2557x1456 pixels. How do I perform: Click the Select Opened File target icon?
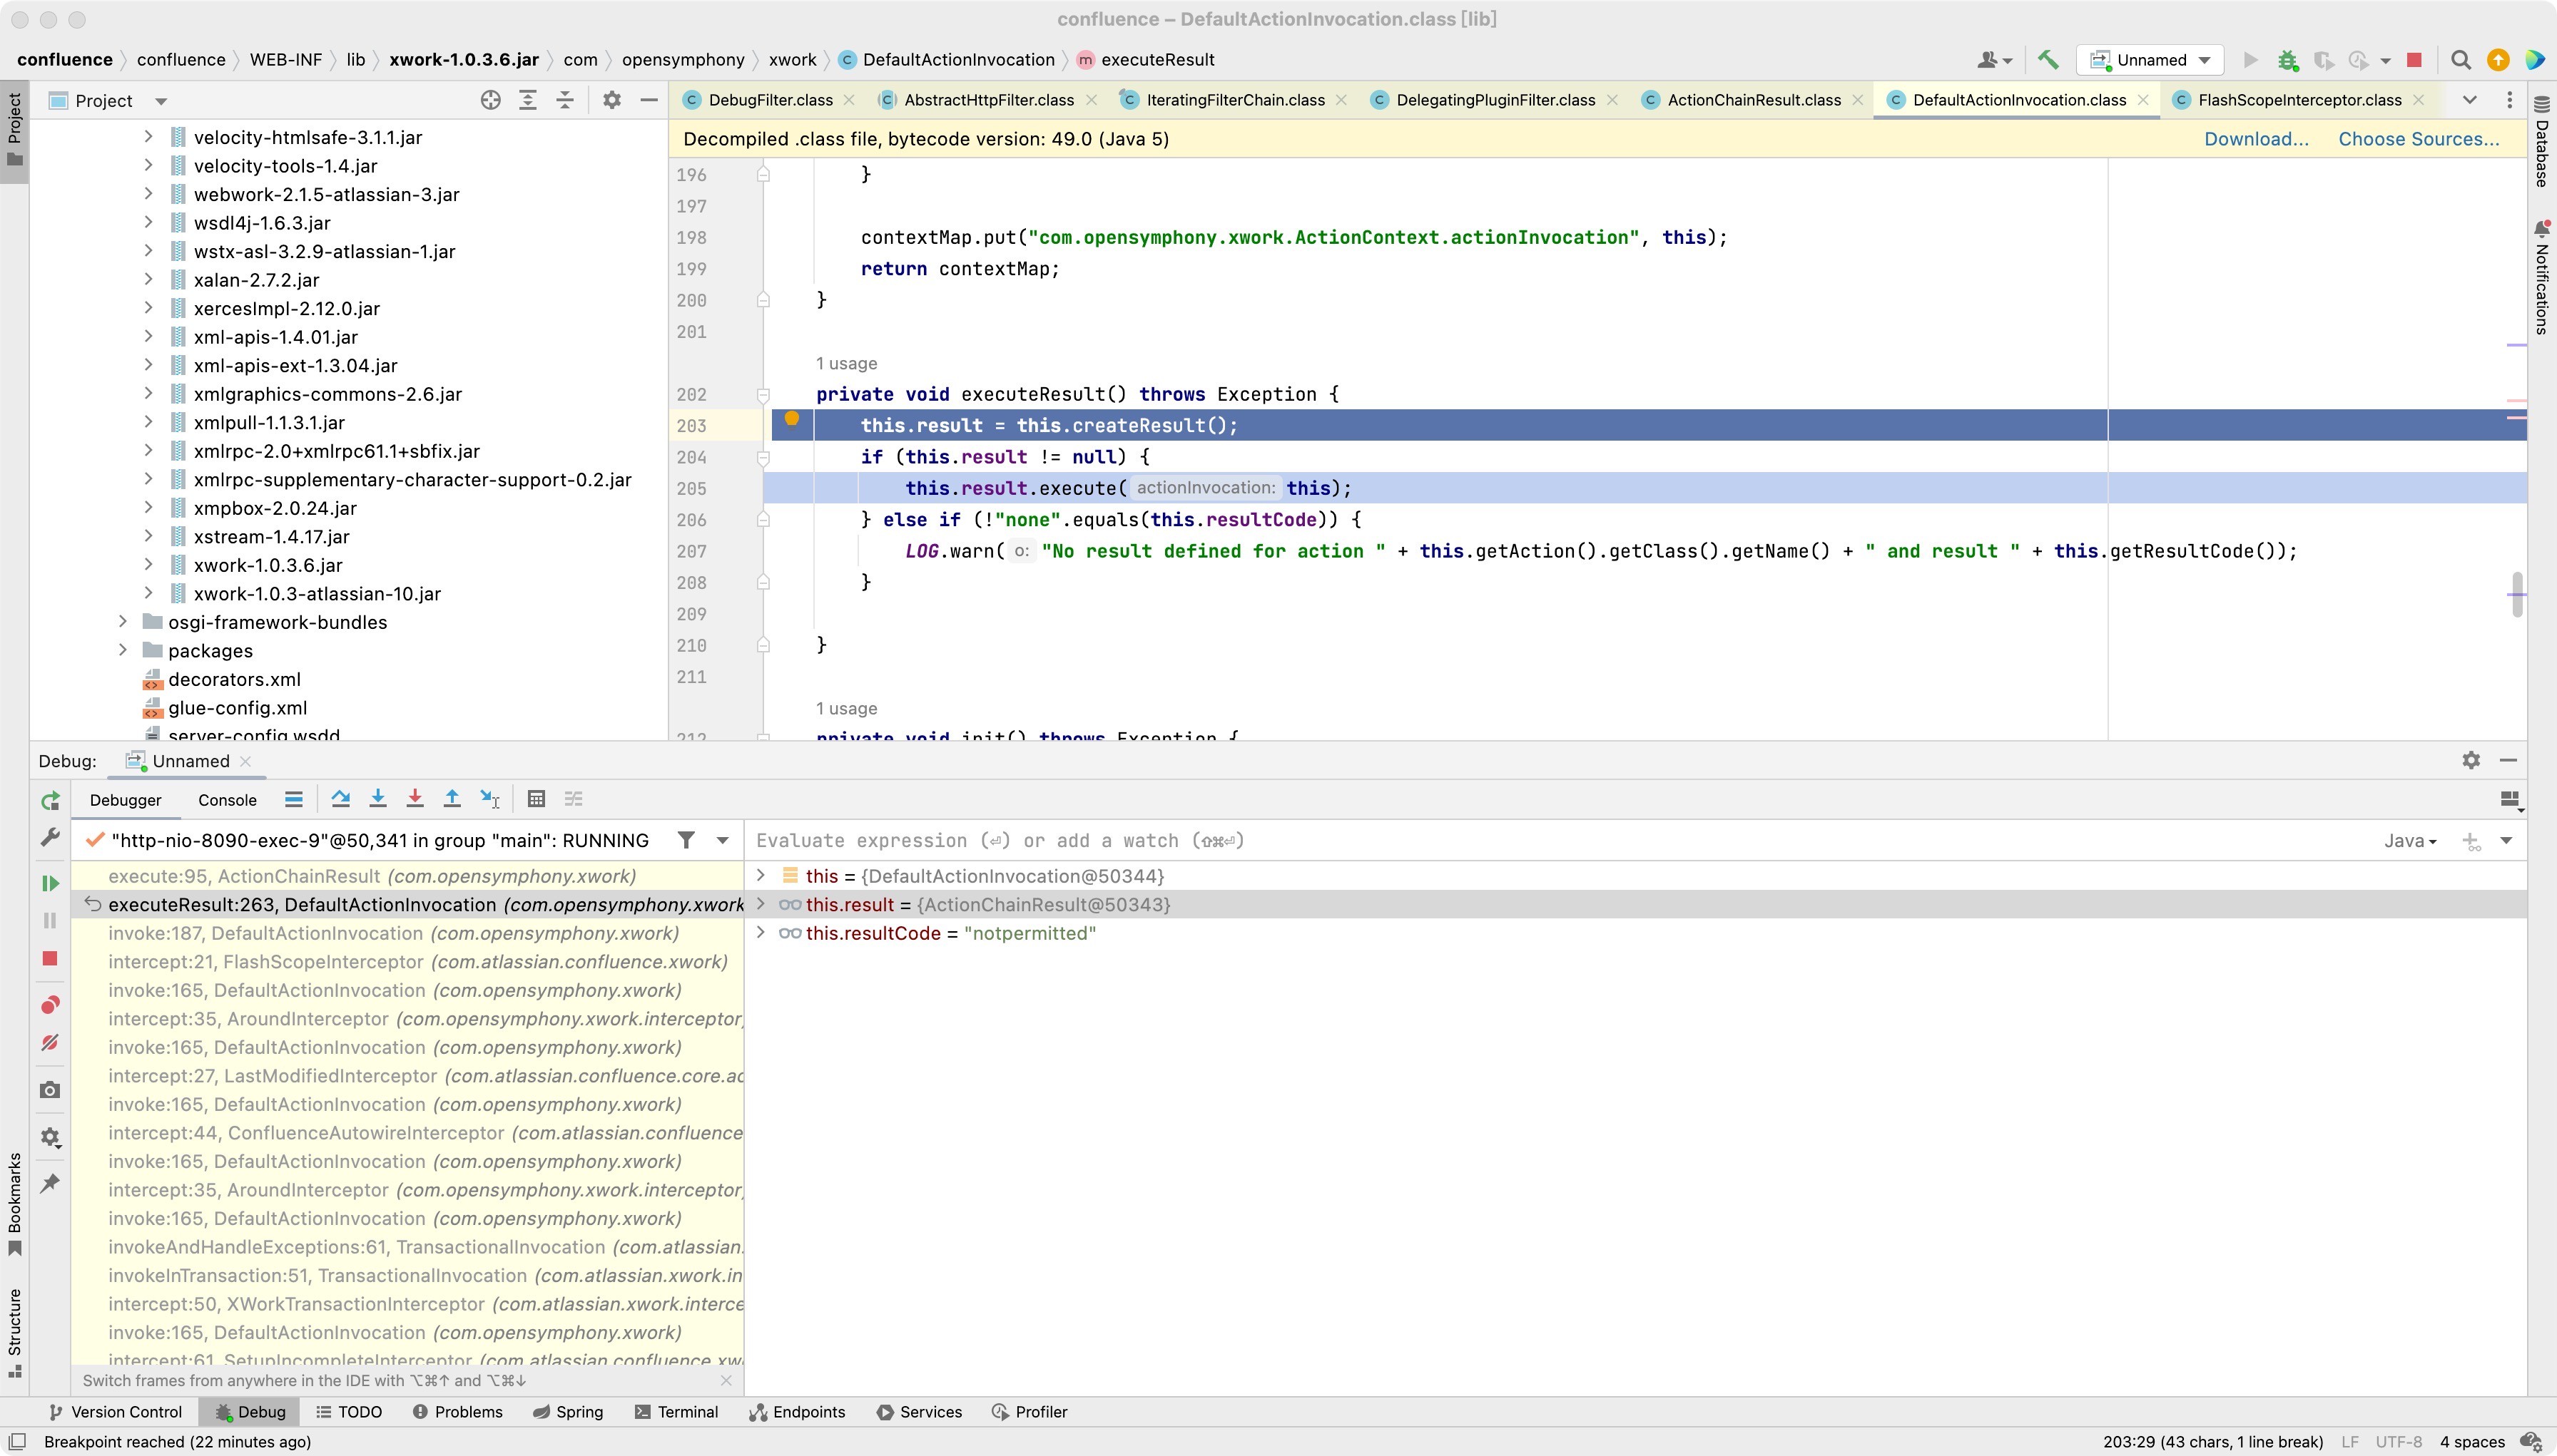tap(490, 100)
